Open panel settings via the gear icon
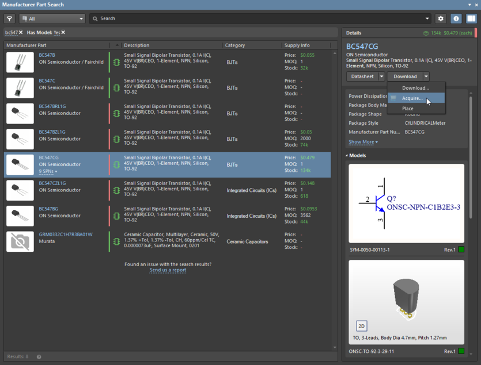This screenshot has height=365, width=481. click(441, 18)
